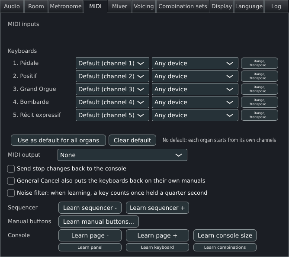The image size is (289, 257).
Task: Show the Log tab
Action: tap(276, 6)
